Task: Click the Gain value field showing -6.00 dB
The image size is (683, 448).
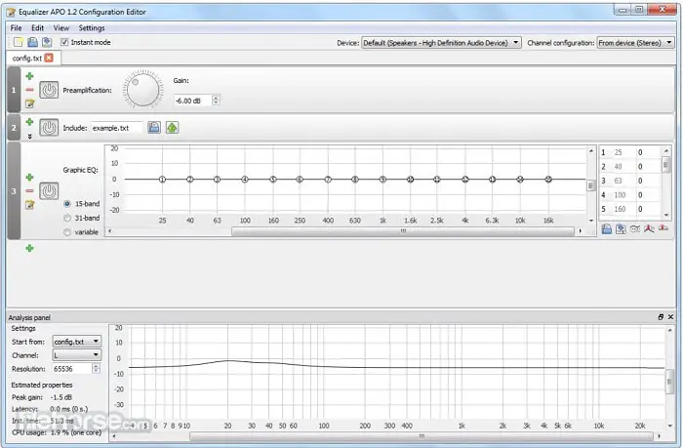Action: 192,101
